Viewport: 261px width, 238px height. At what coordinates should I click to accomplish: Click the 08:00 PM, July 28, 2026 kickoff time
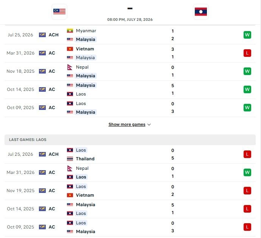click(130, 19)
